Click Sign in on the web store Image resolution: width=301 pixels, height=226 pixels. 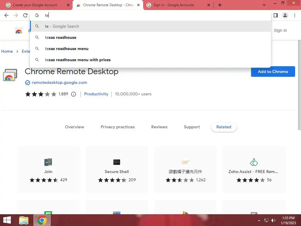pyautogui.click(x=280, y=30)
